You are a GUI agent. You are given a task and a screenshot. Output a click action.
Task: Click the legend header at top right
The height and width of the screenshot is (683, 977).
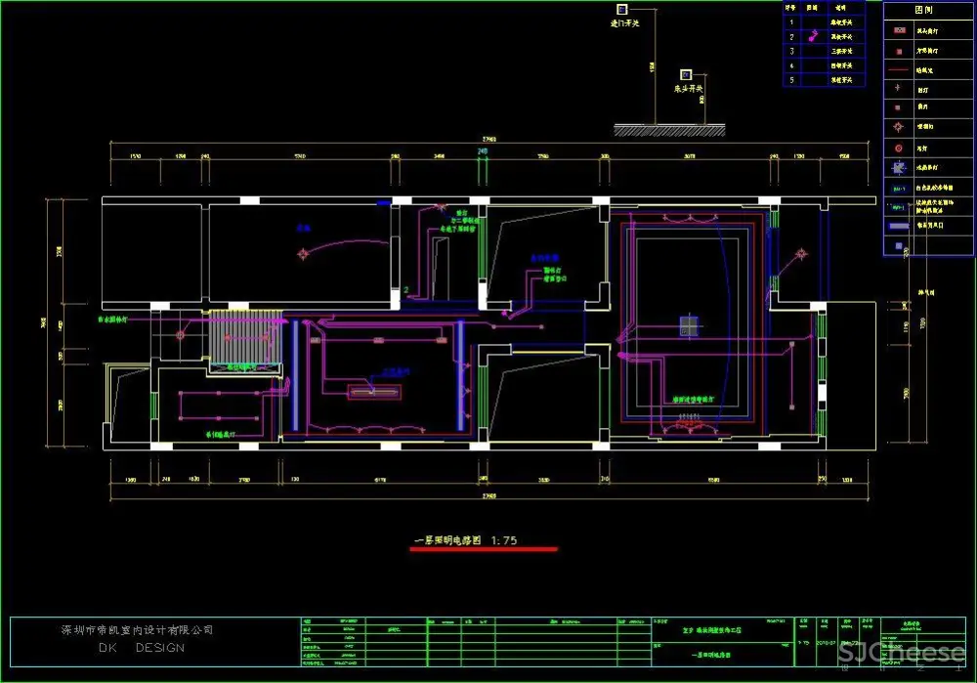(928, 8)
